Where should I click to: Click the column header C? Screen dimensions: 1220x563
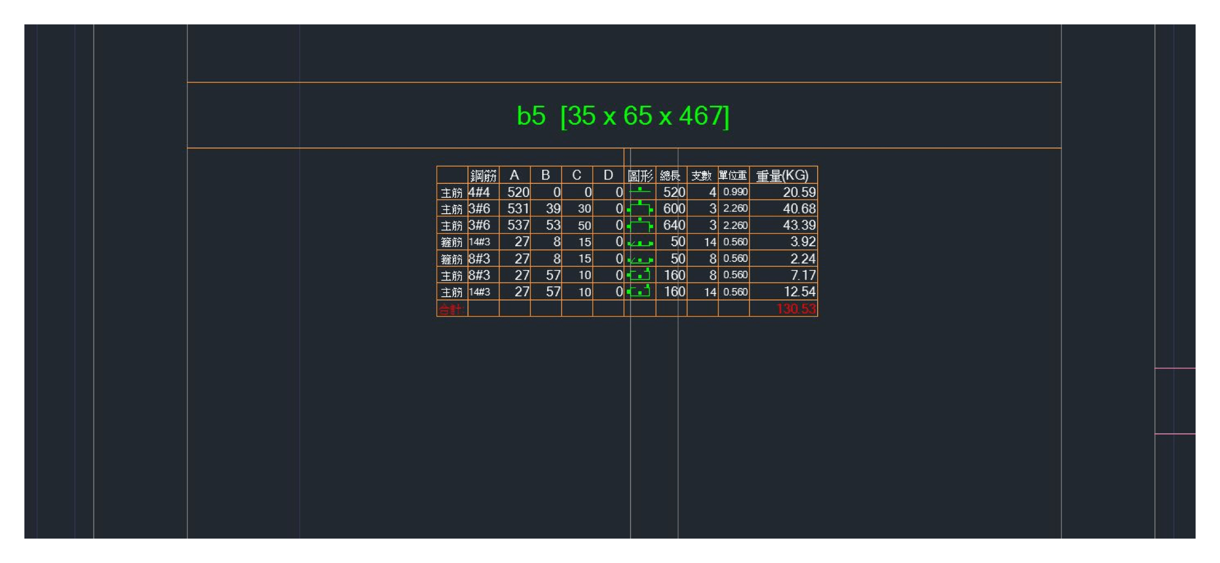(576, 175)
